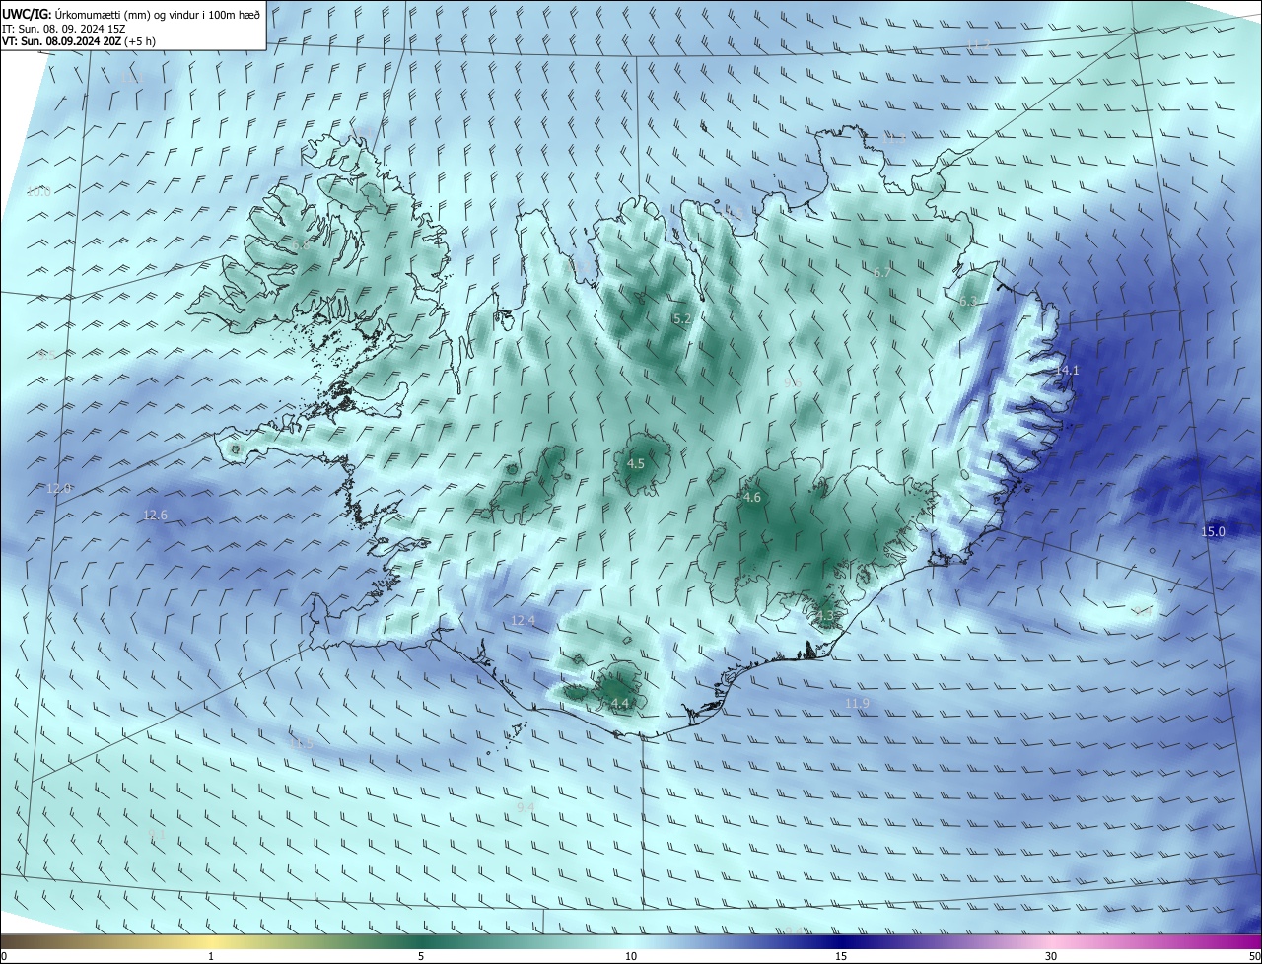The image size is (1262, 964).
Task: Click the 4.6 map value
Action: [752, 498]
